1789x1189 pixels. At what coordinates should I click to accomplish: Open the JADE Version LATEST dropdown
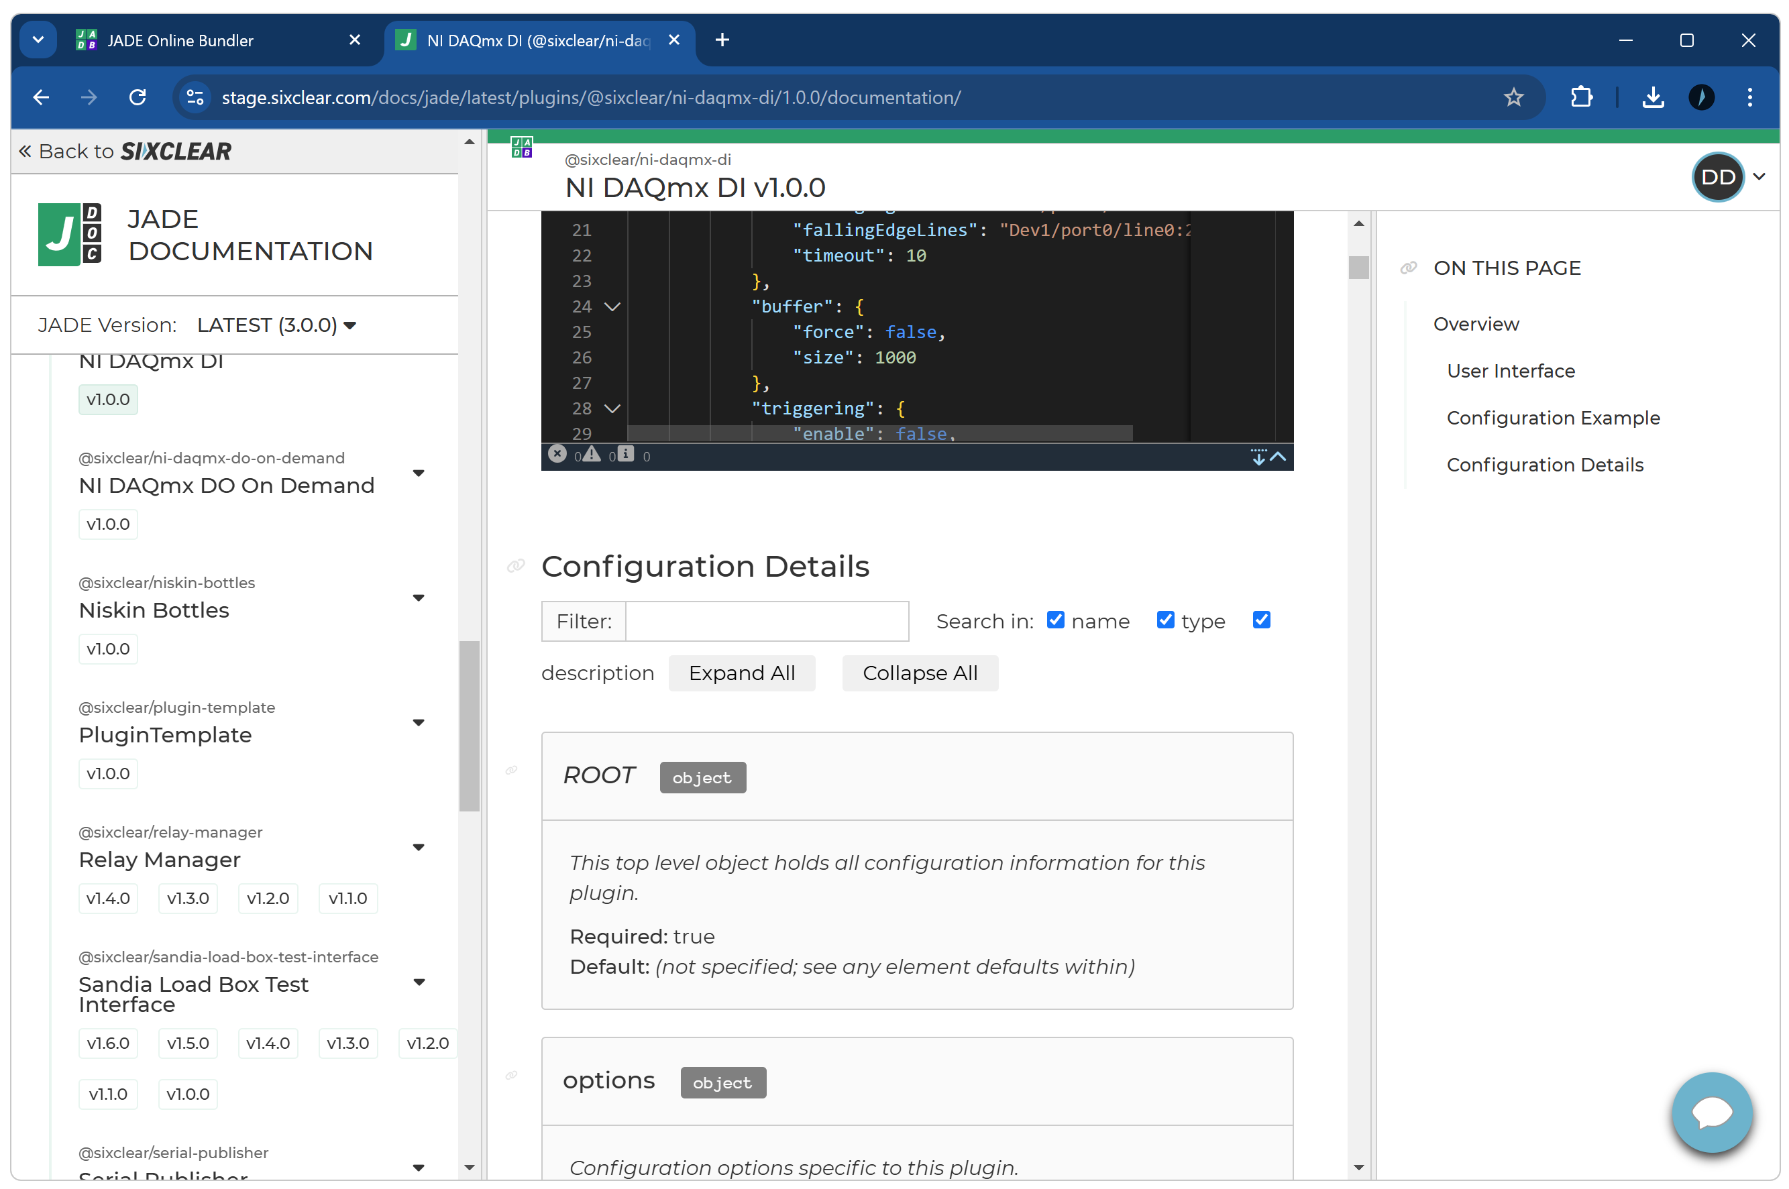pos(277,325)
